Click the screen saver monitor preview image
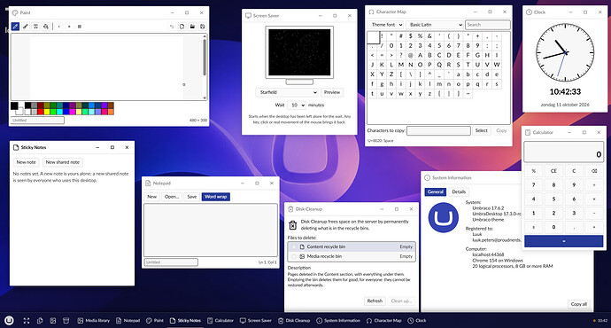This screenshot has height=328, width=611. (299, 52)
